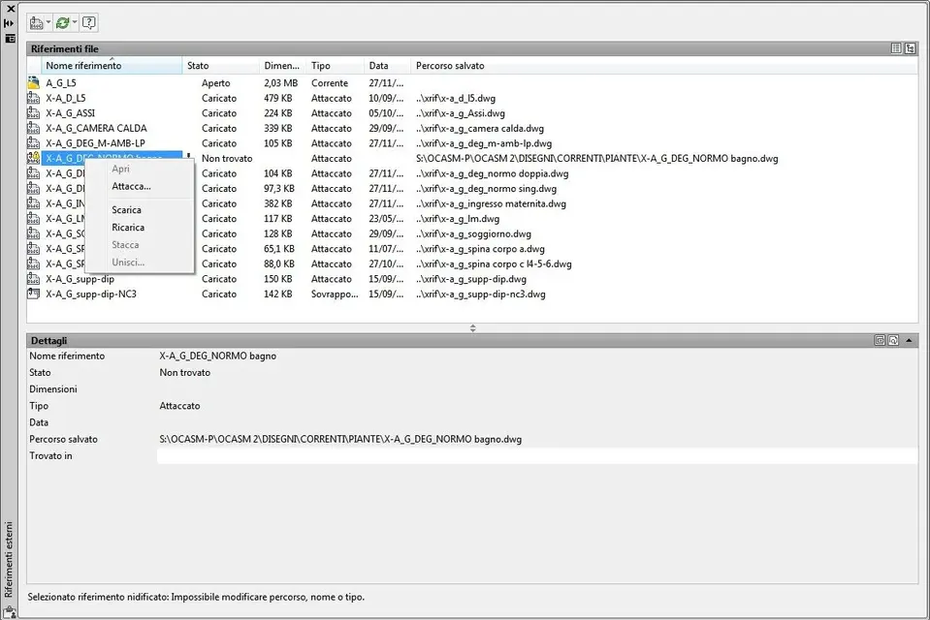Click xref icon in the 104 KB row

coord(34,173)
